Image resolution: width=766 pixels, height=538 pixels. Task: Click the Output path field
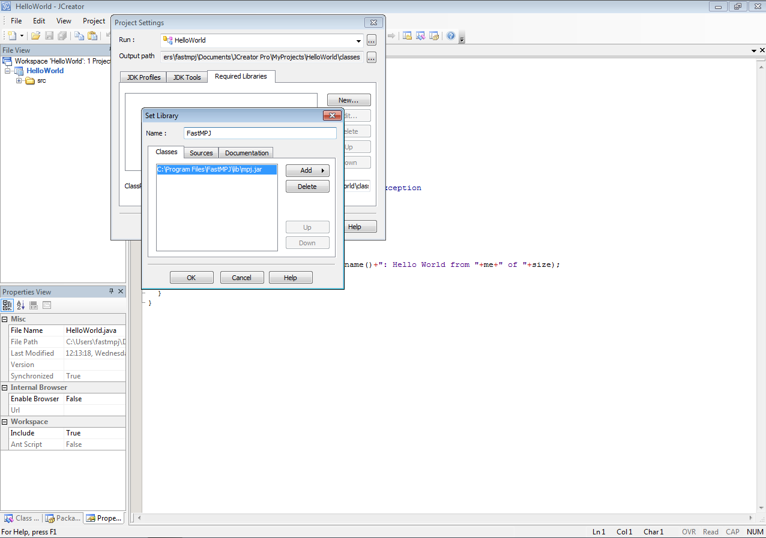tap(262, 58)
